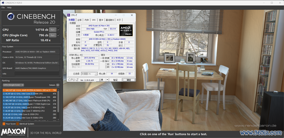Viewport: 284px width, 138px height.
Task: Click the 14718 cb CPU score
Action: click(x=42, y=30)
